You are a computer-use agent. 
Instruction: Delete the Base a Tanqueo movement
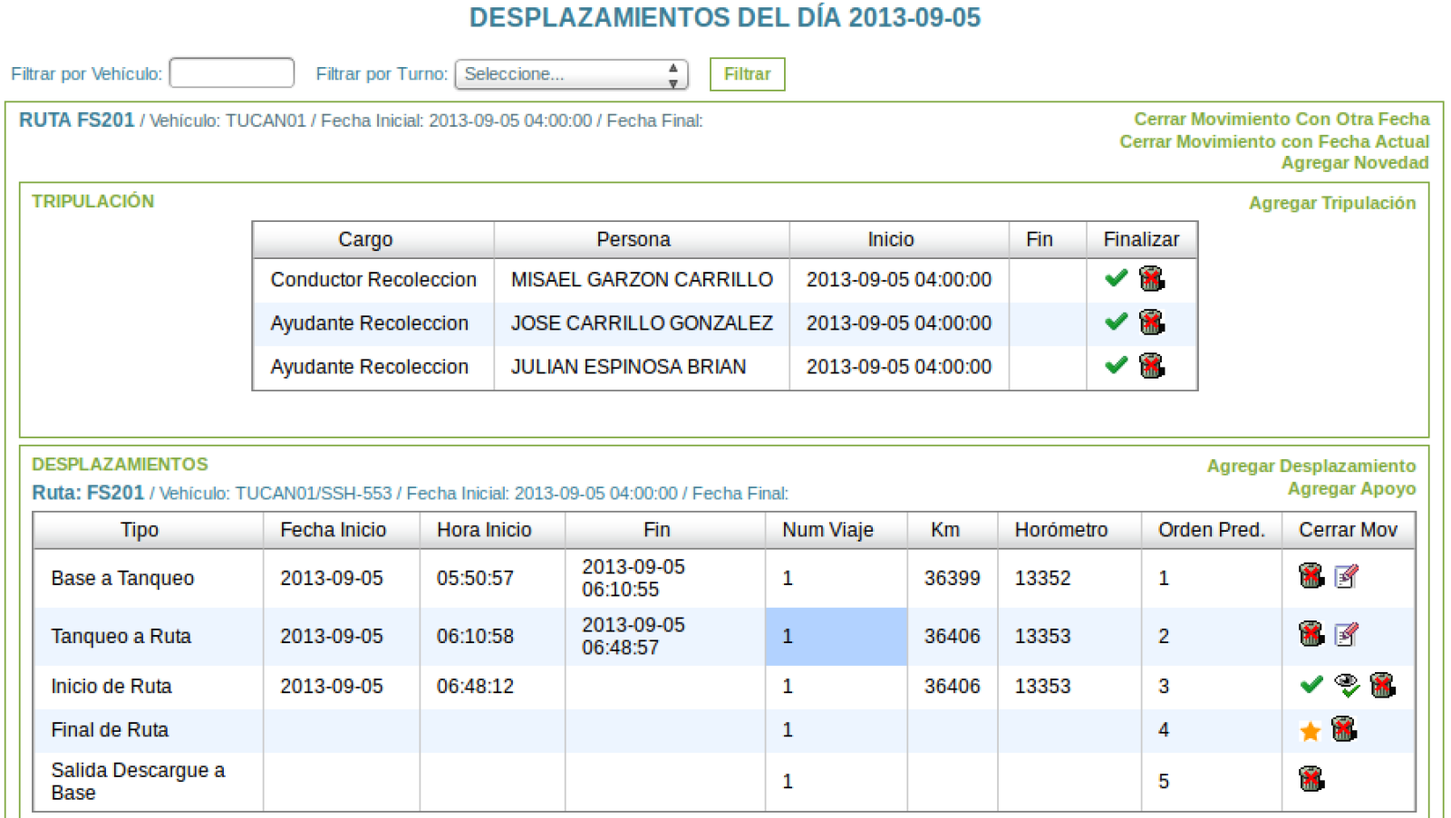click(1311, 575)
